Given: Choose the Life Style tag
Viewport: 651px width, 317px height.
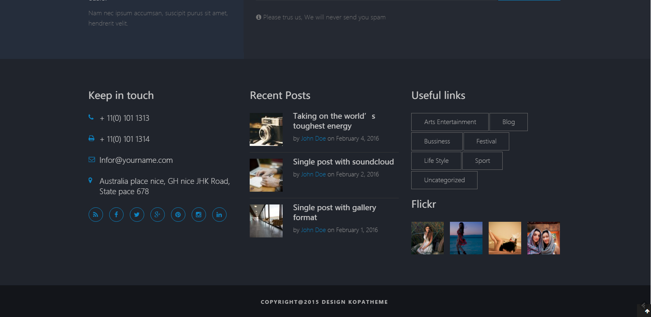Looking at the screenshot, I should tap(436, 161).
